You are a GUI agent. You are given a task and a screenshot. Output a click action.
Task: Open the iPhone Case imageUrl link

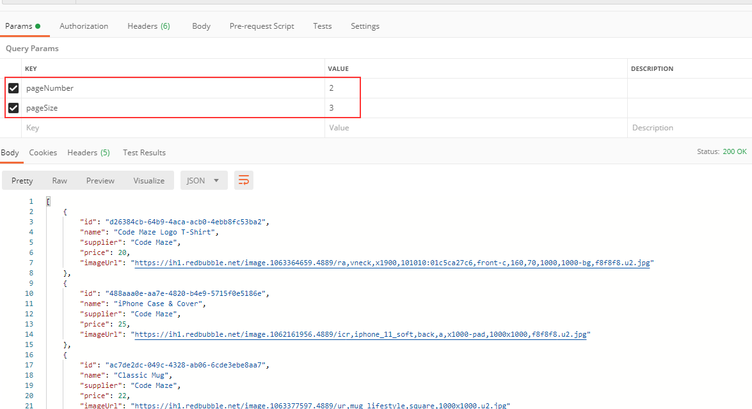pyautogui.click(x=360, y=334)
